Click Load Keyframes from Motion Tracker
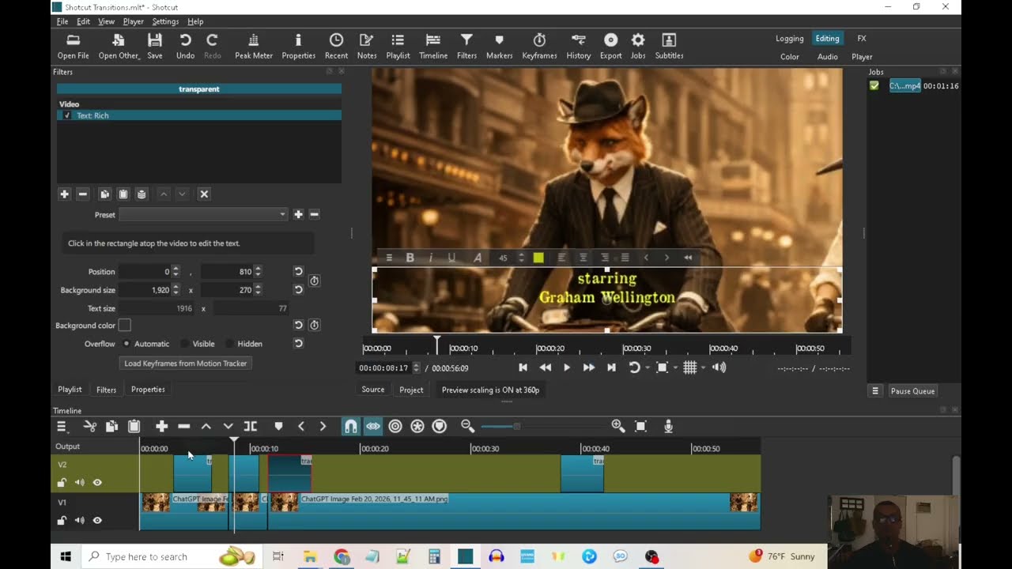The height and width of the screenshot is (569, 1012). pos(186,364)
